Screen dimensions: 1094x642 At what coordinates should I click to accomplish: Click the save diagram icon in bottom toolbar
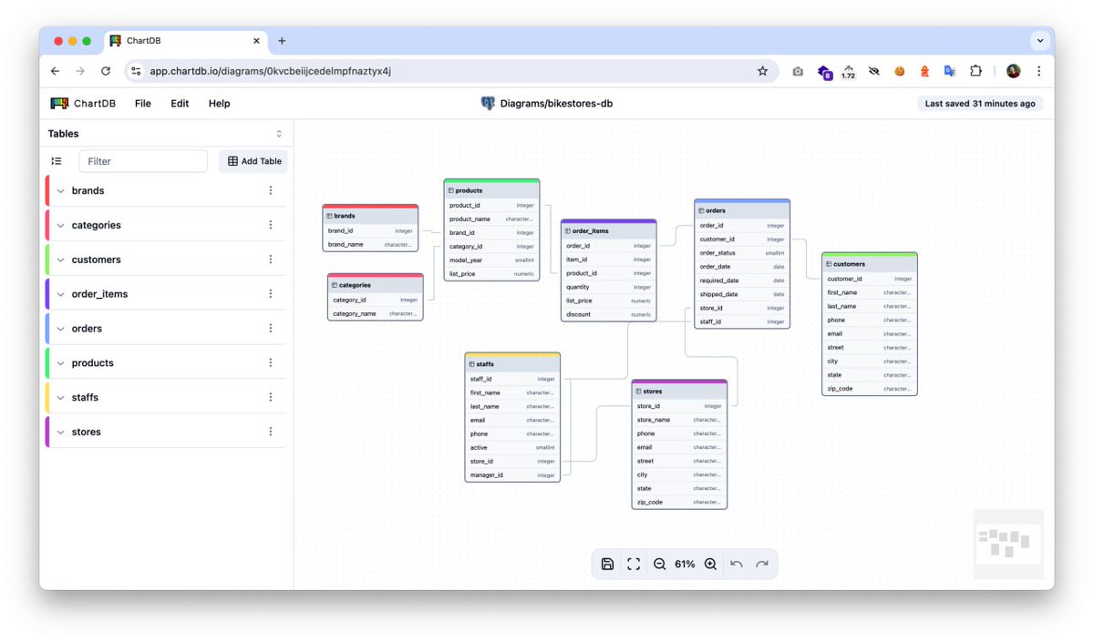pos(607,565)
